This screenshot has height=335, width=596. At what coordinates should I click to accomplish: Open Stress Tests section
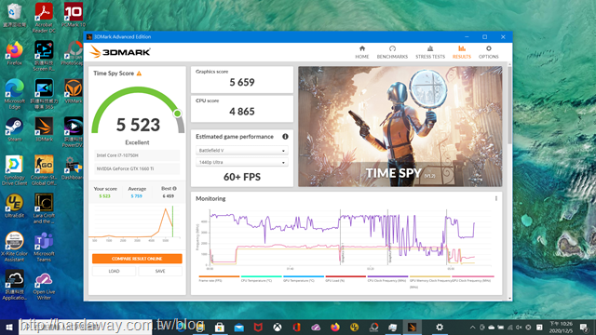point(430,52)
